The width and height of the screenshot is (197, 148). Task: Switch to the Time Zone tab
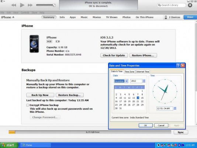[129, 72]
